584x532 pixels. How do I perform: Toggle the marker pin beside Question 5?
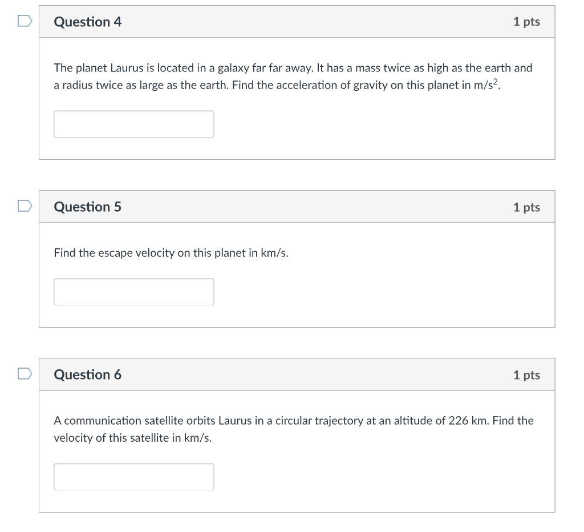click(23, 207)
